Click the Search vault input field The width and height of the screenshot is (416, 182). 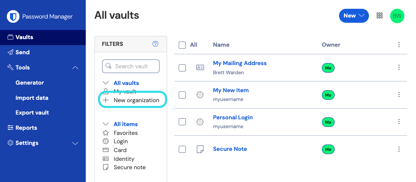131,66
